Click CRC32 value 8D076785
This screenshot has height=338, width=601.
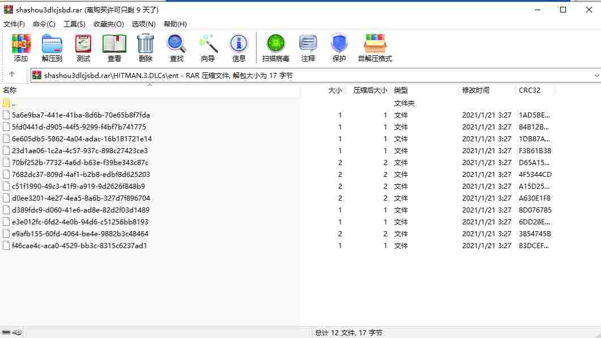[535, 210]
